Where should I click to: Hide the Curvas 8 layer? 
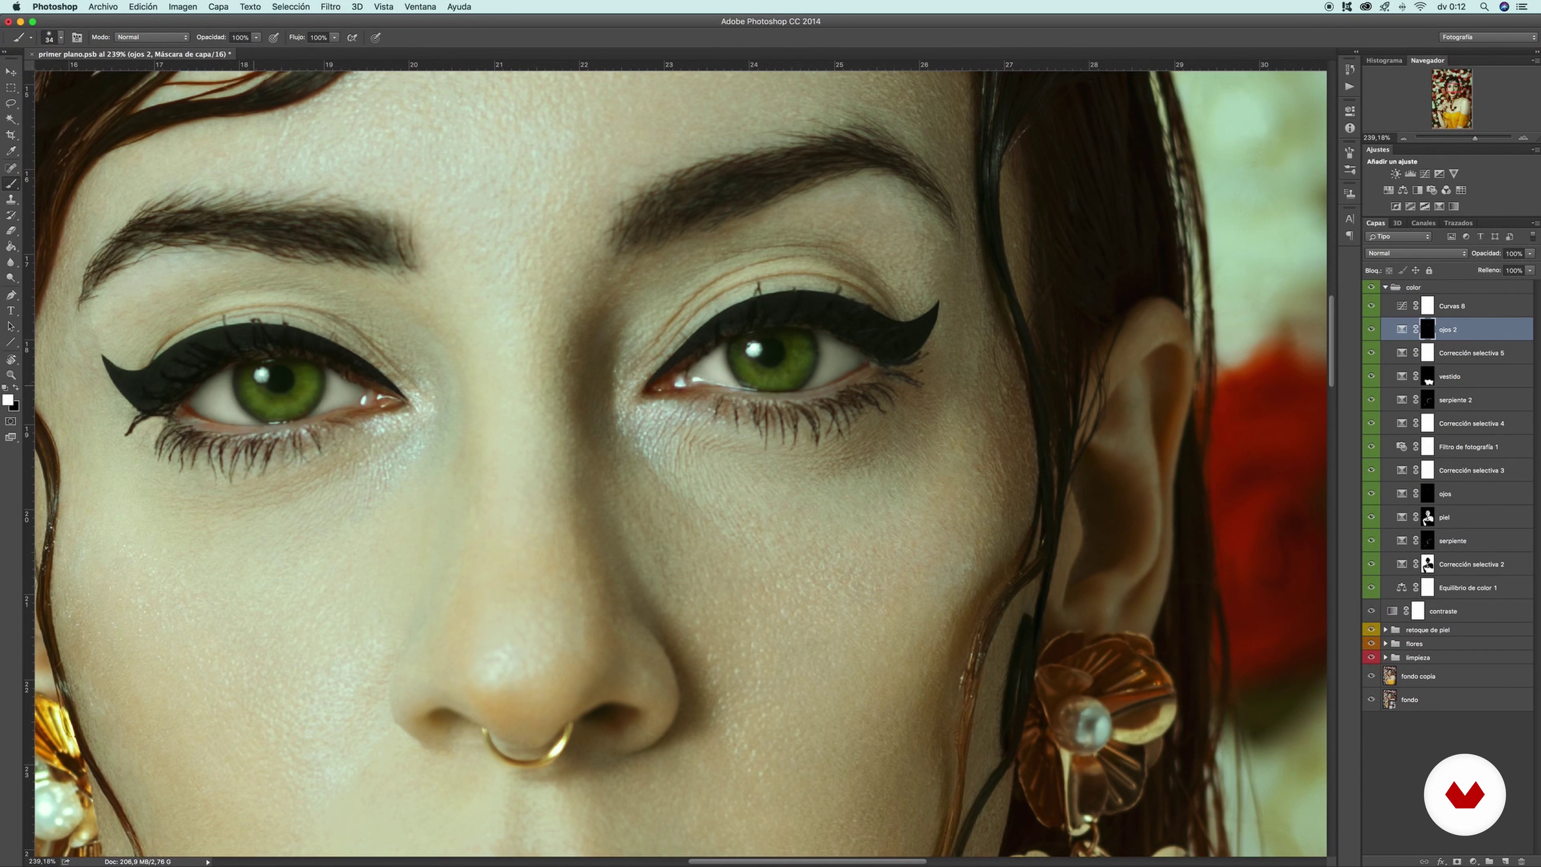click(1371, 306)
